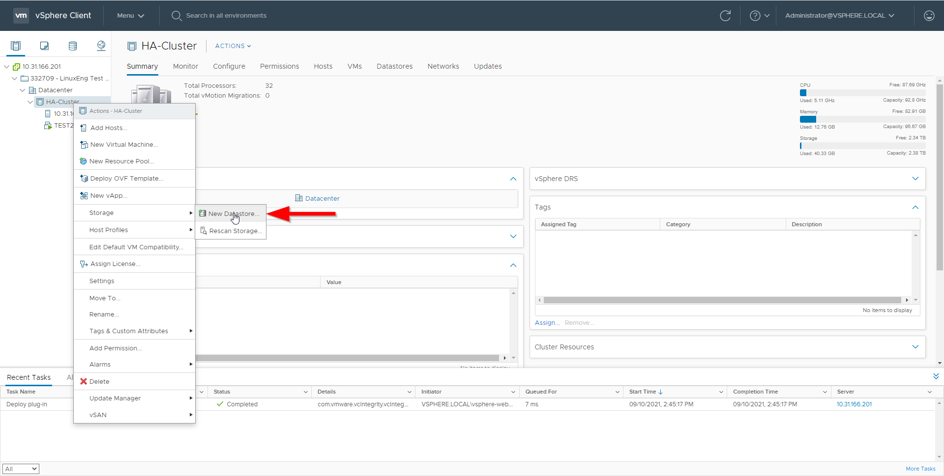Click the search magnifier icon
Viewport: 944px width, 476px height.
[x=176, y=16]
